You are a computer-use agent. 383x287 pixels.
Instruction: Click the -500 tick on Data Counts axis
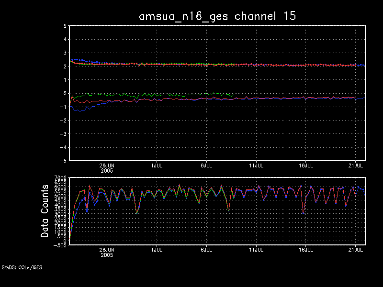59,245
